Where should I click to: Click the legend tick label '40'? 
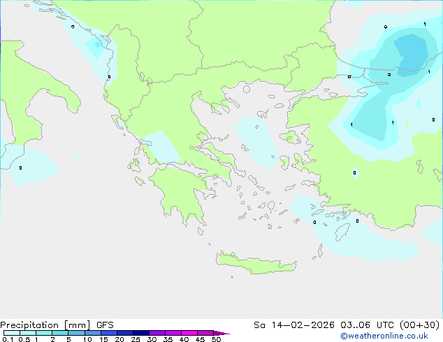[184, 339]
